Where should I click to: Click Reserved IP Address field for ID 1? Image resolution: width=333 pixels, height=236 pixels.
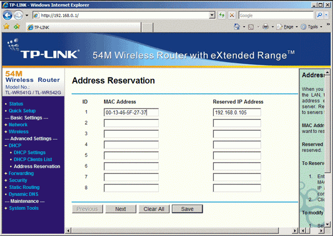point(237,112)
